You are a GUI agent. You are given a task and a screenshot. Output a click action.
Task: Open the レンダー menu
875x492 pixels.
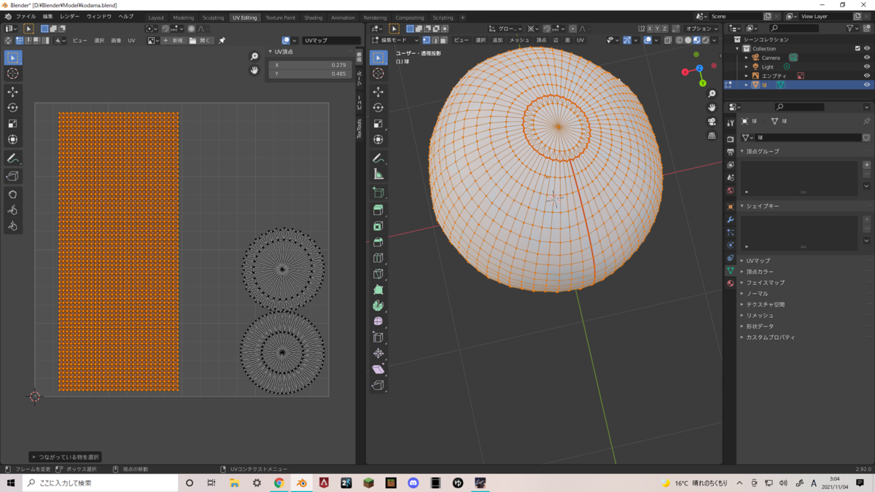tap(70, 16)
